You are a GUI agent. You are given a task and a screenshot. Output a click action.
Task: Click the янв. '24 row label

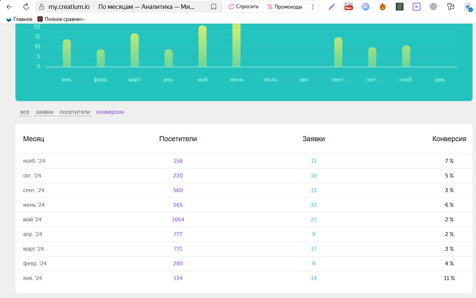[x=33, y=278]
